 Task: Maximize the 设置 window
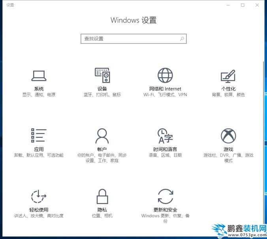(243, 5)
